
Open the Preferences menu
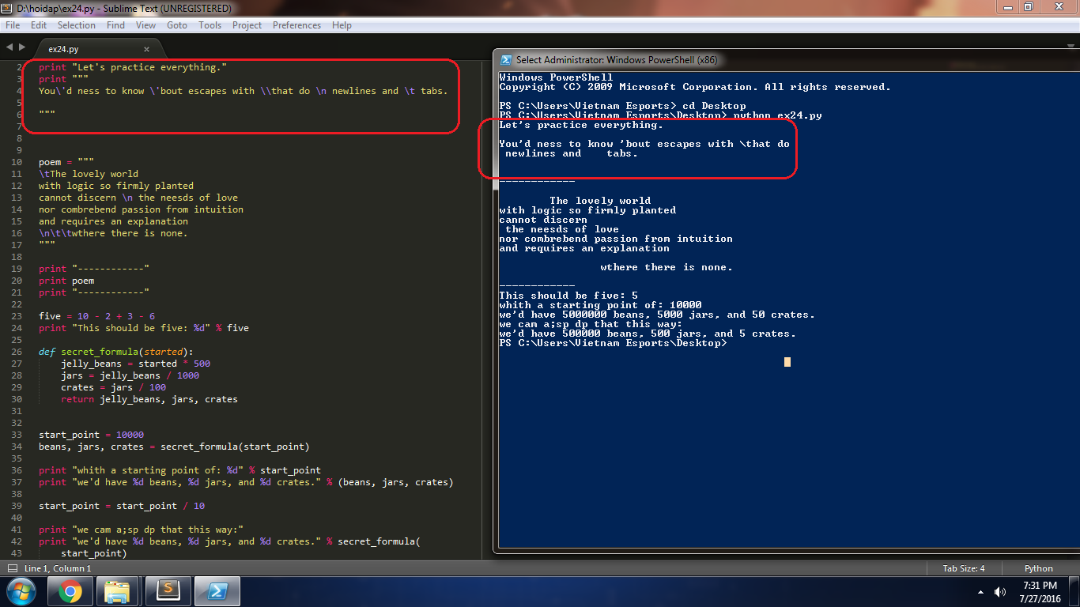(x=296, y=25)
